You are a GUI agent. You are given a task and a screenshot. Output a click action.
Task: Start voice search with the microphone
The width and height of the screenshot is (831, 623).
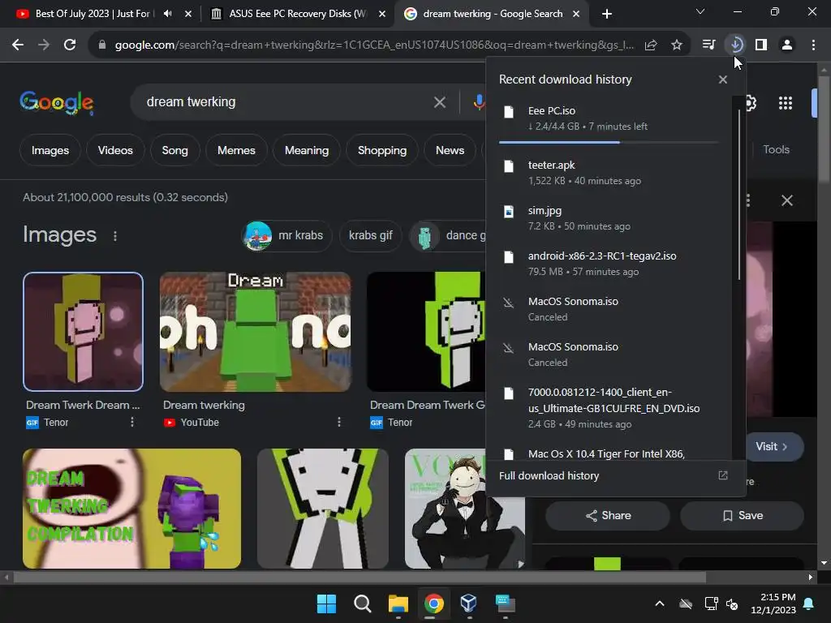coord(479,102)
